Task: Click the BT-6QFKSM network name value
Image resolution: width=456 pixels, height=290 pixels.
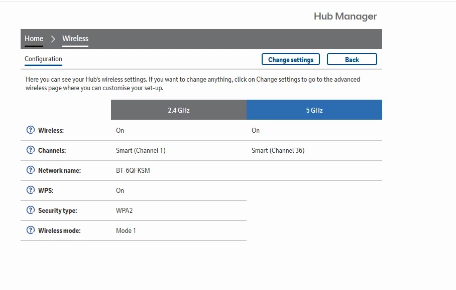Action: tap(133, 170)
